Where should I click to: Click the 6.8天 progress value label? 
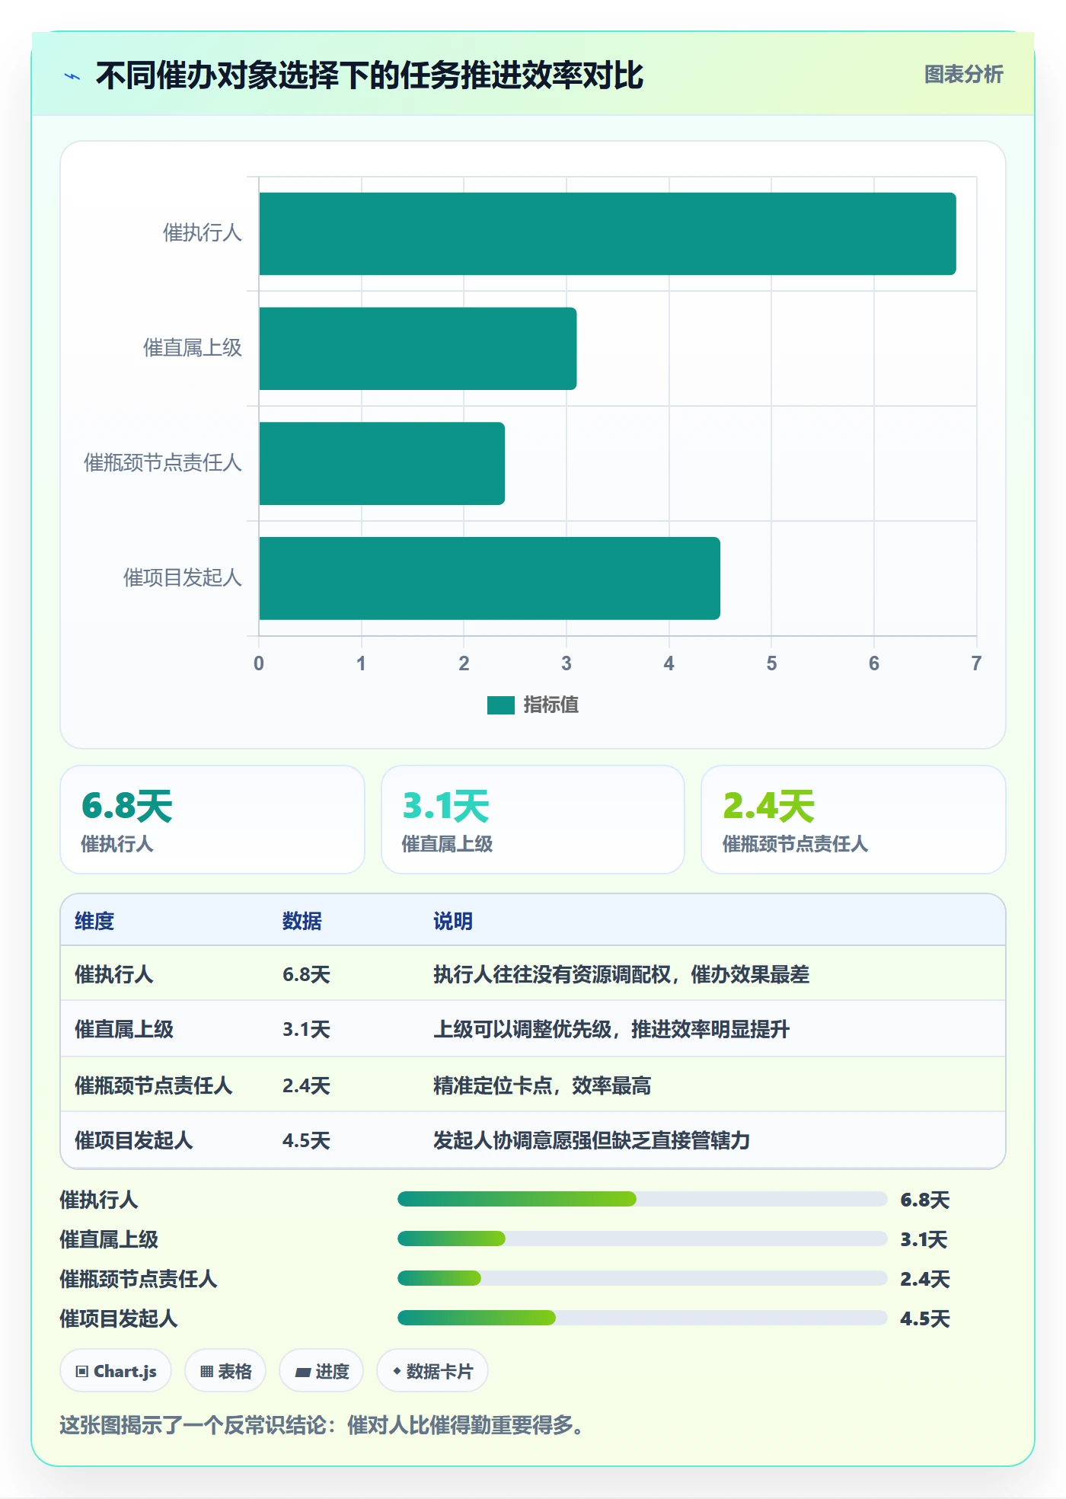pyautogui.click(x=925, y=1200)
